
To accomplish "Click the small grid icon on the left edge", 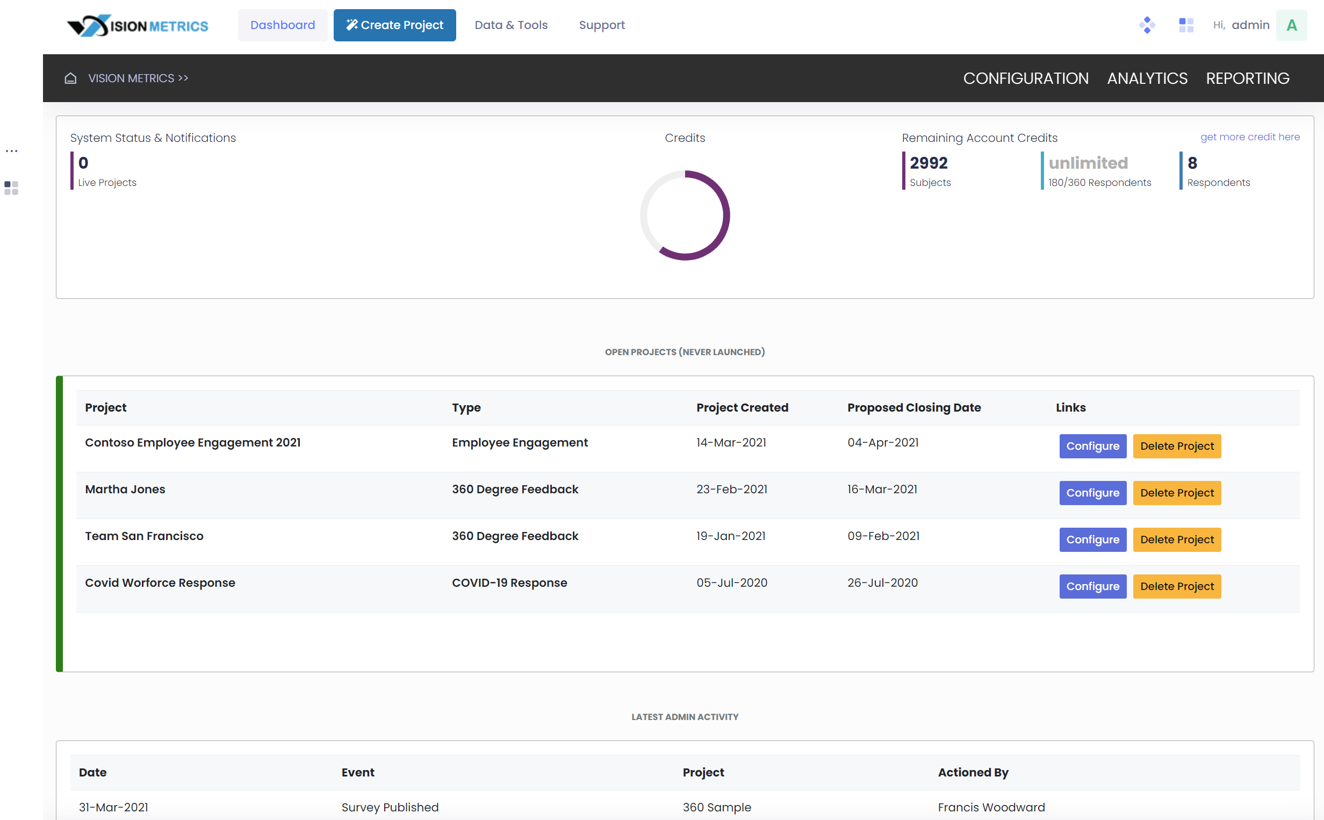I will click(10, 188).
